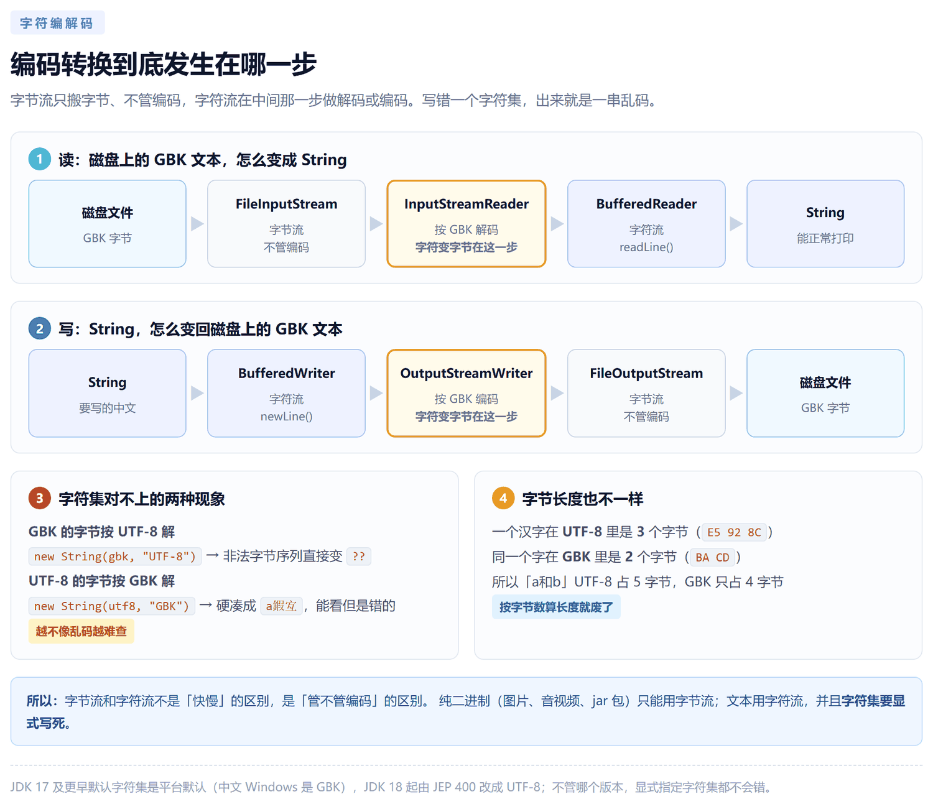Click the 字符编解码 tag at the top
Viewport: 933px width, 804px height.
[57, 23]
